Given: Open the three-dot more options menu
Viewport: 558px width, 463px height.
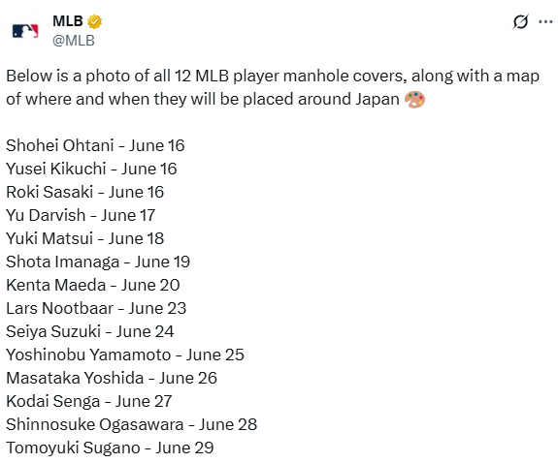Looking at the screenshot, I should coord(545,22).
